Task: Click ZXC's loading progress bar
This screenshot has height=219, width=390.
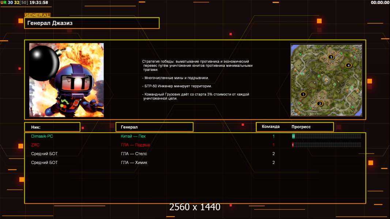Action: [327, 145]
